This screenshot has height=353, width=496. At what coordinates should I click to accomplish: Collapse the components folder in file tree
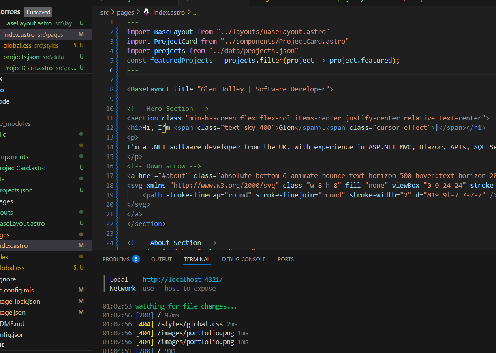pos(14,157)
